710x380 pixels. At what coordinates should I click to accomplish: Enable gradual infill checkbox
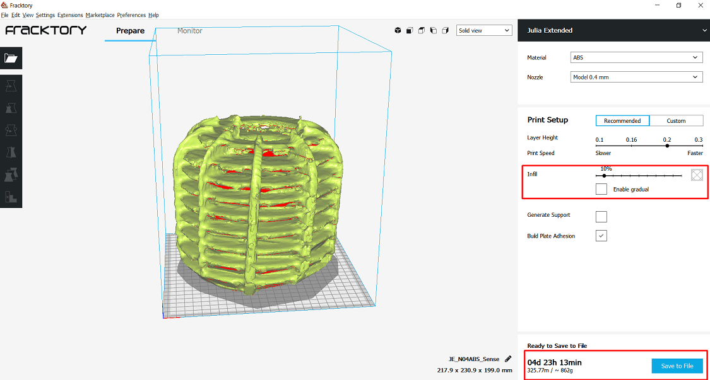(x=601, y=189)
